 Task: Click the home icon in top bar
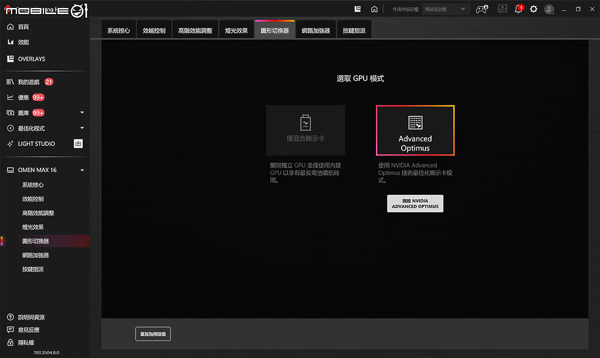coord(374,9)
